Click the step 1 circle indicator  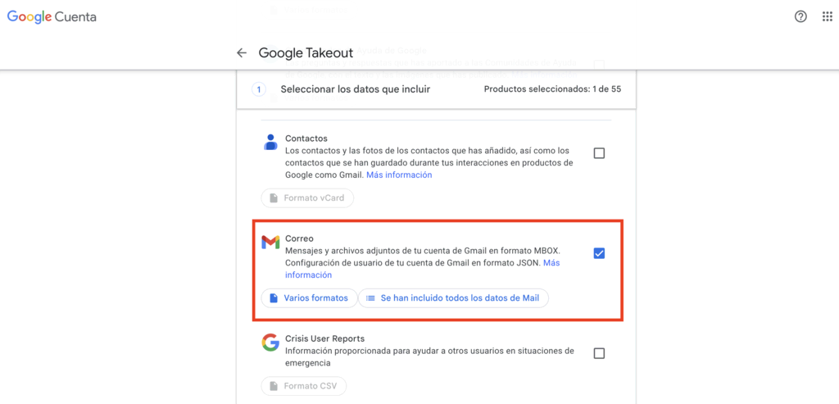point(259,89)
